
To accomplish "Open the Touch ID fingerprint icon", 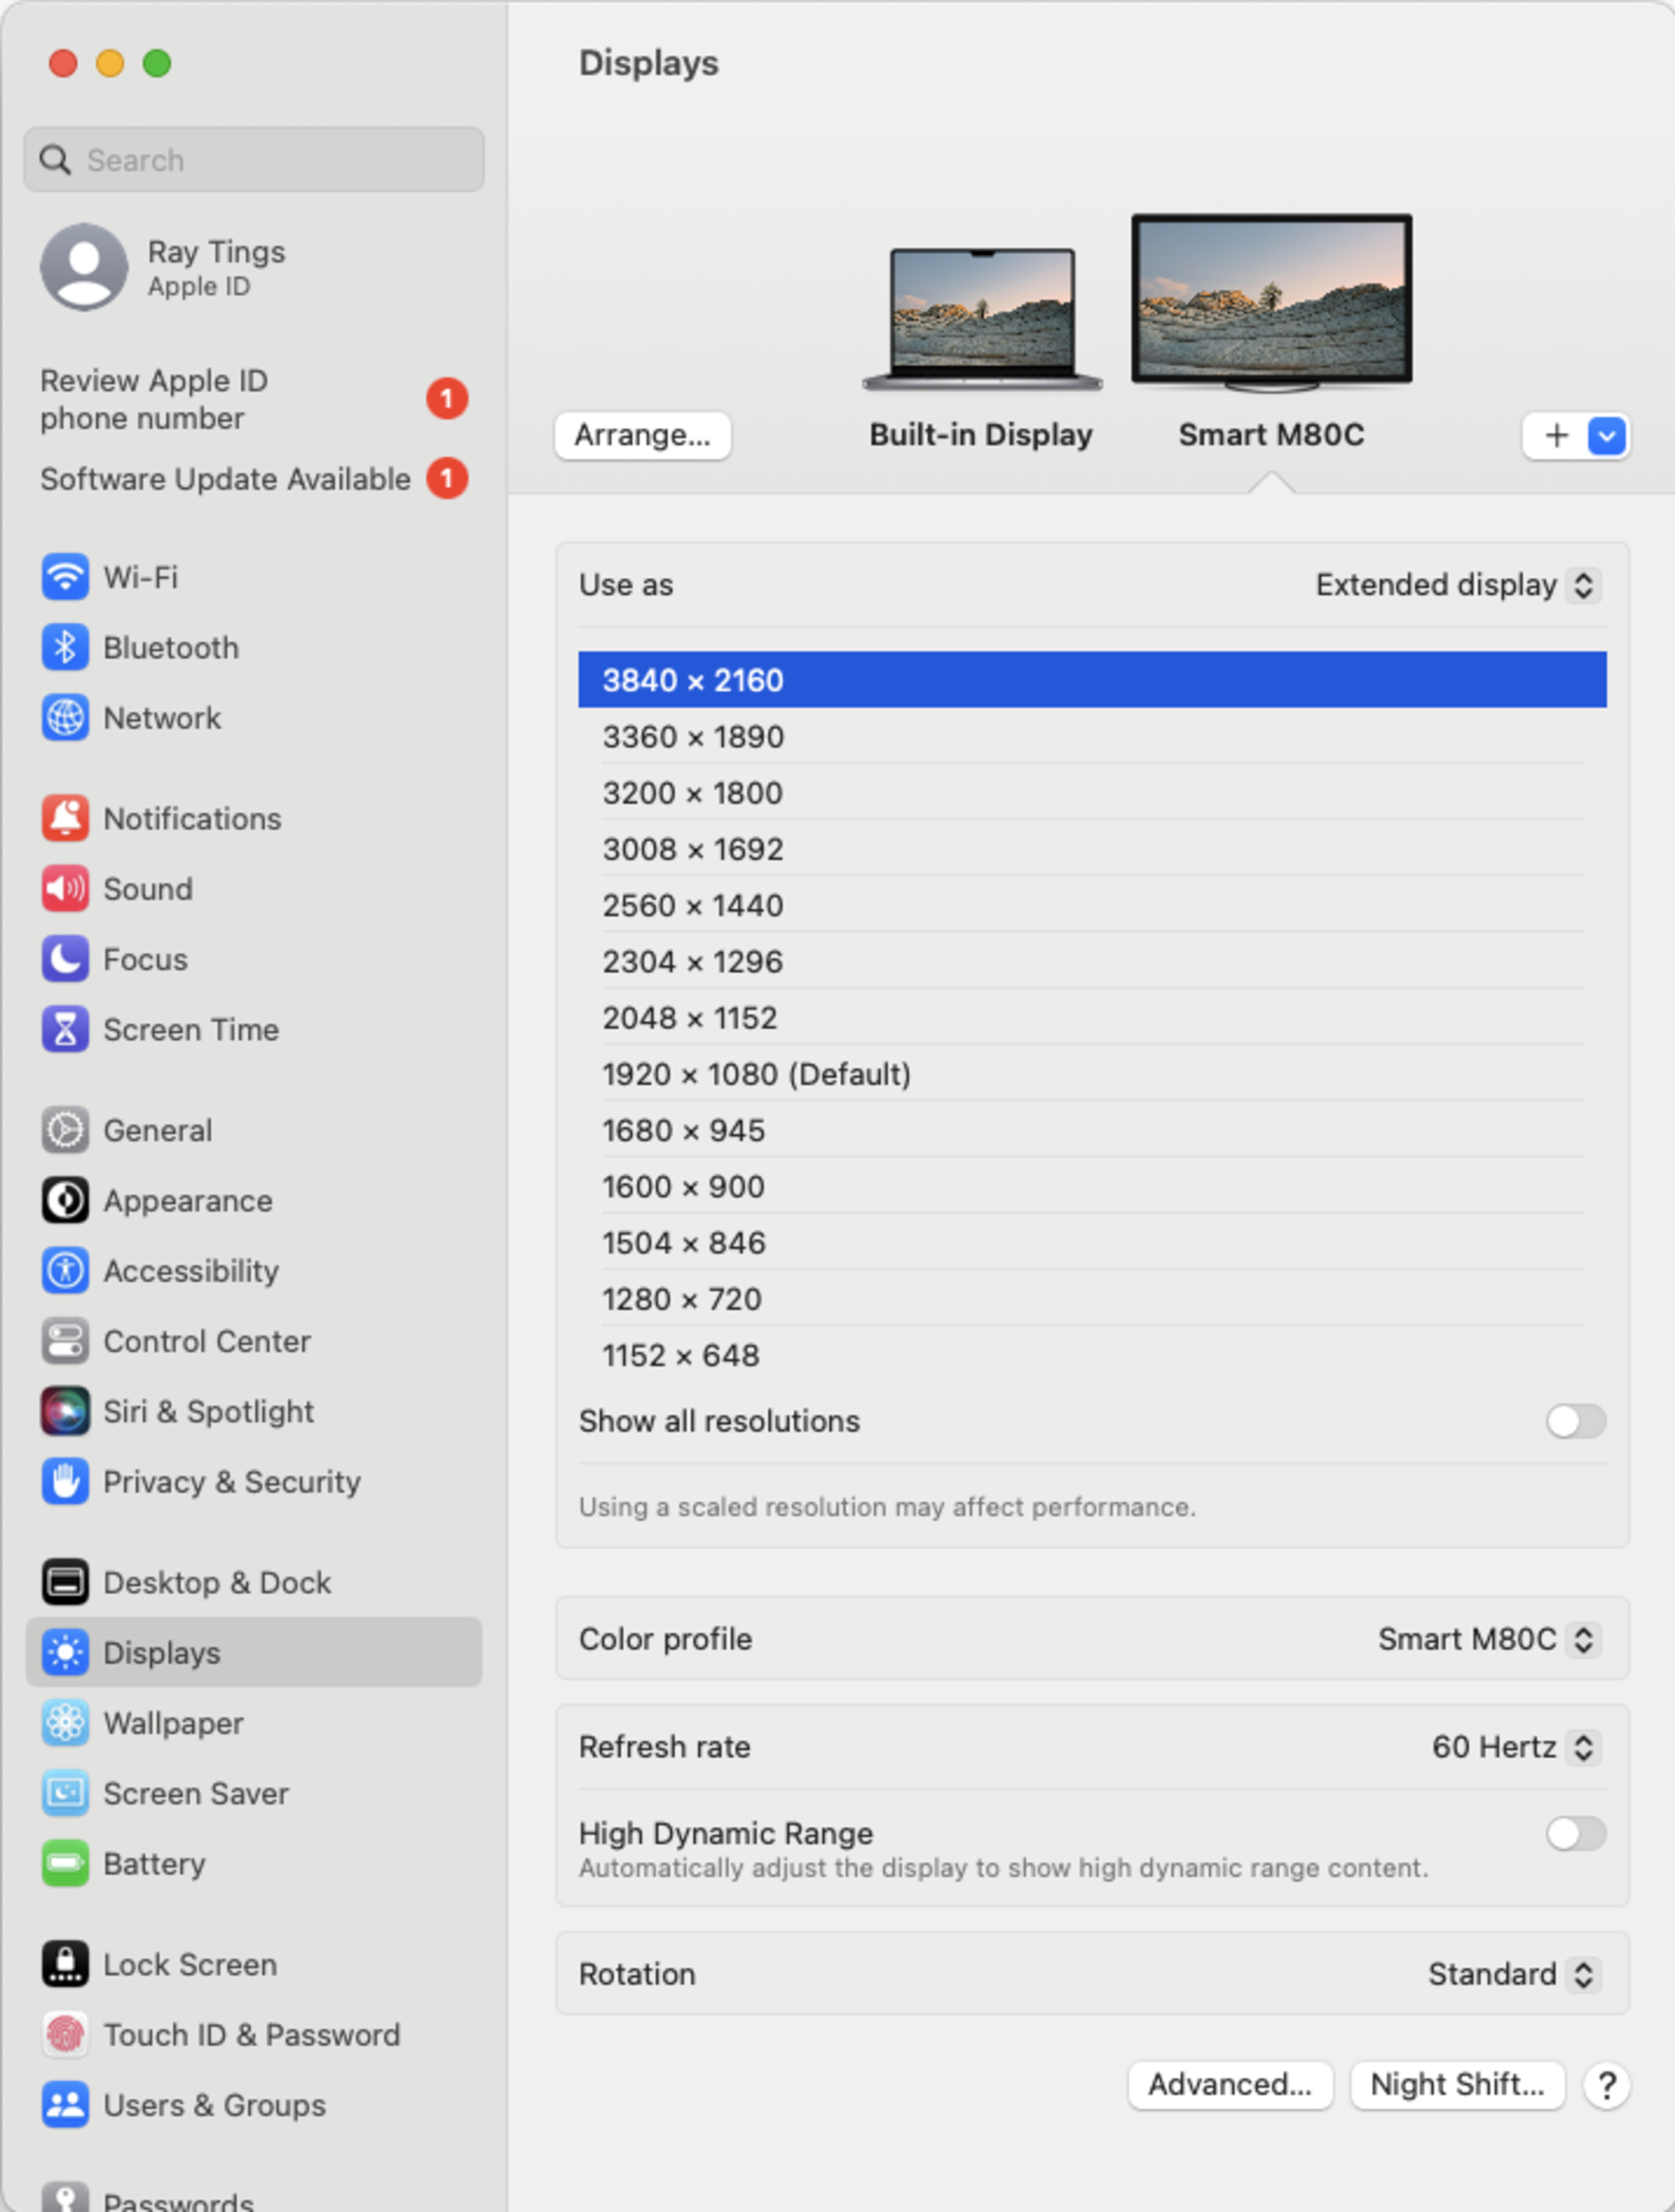I will [65, 2034].
